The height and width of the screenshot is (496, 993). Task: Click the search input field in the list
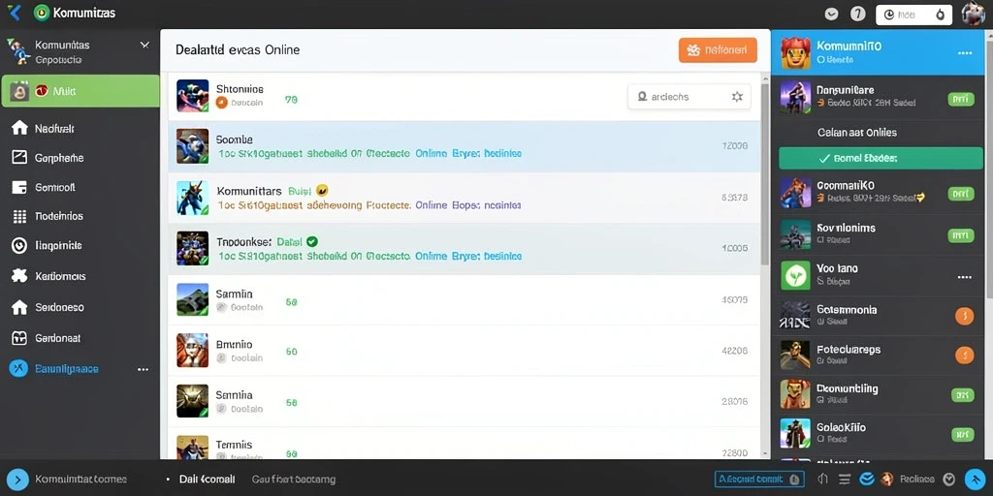tap(689, 97)
